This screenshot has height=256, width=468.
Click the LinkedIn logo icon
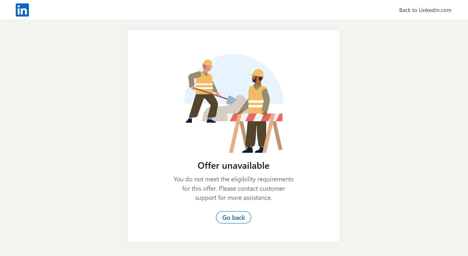[x=22, y=10]
